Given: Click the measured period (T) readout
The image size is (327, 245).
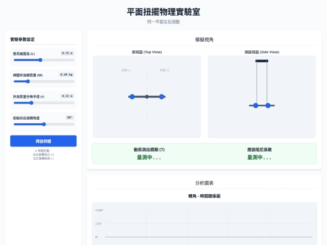Looking at the screenshot, I should (x=149, y=157).
